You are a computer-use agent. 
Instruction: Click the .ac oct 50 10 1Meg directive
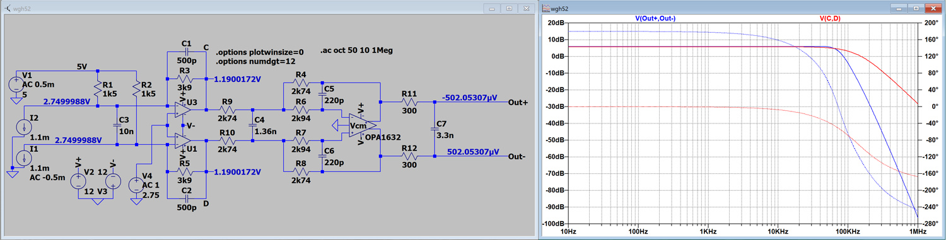coord(356,50)
